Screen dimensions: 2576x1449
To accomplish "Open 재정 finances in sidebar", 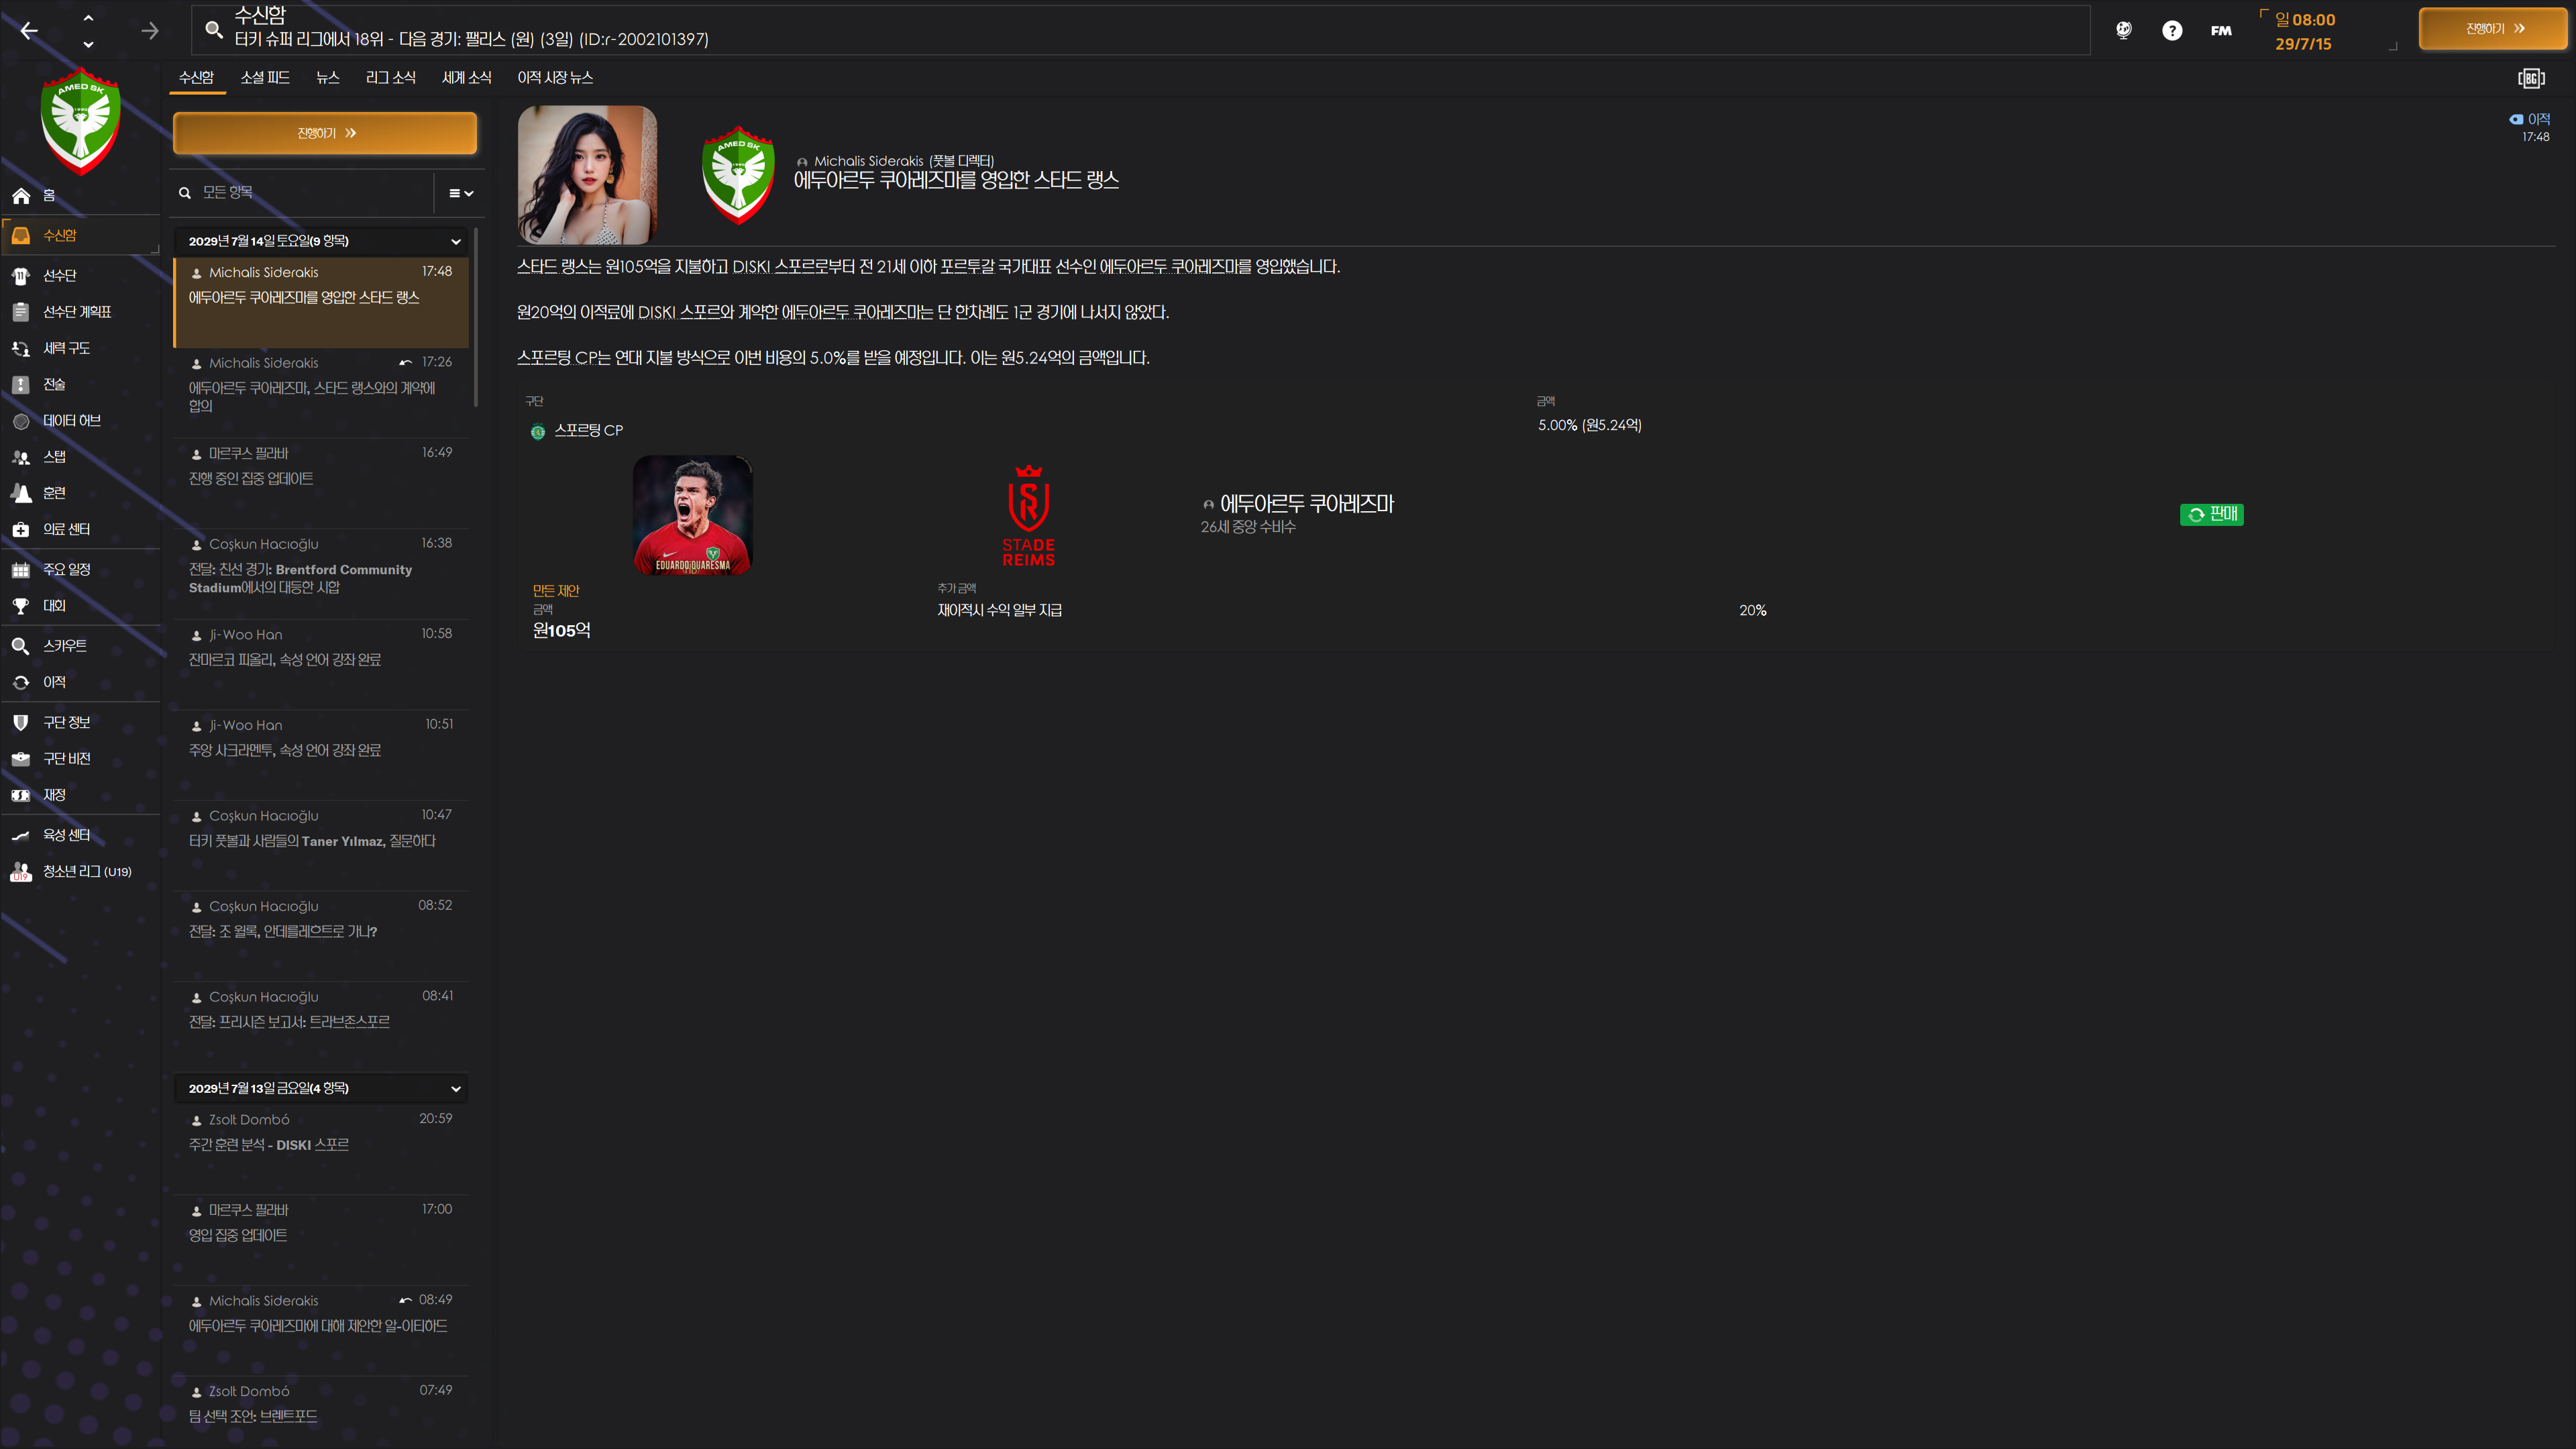I will point(54,795).
